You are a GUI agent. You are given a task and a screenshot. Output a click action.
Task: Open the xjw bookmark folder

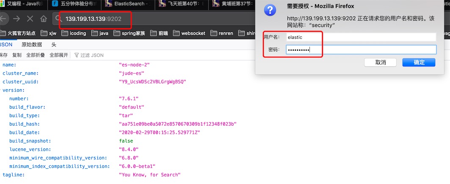49,33
